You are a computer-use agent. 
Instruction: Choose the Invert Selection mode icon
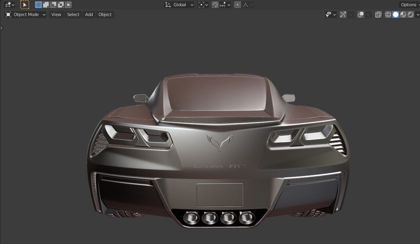61,5
